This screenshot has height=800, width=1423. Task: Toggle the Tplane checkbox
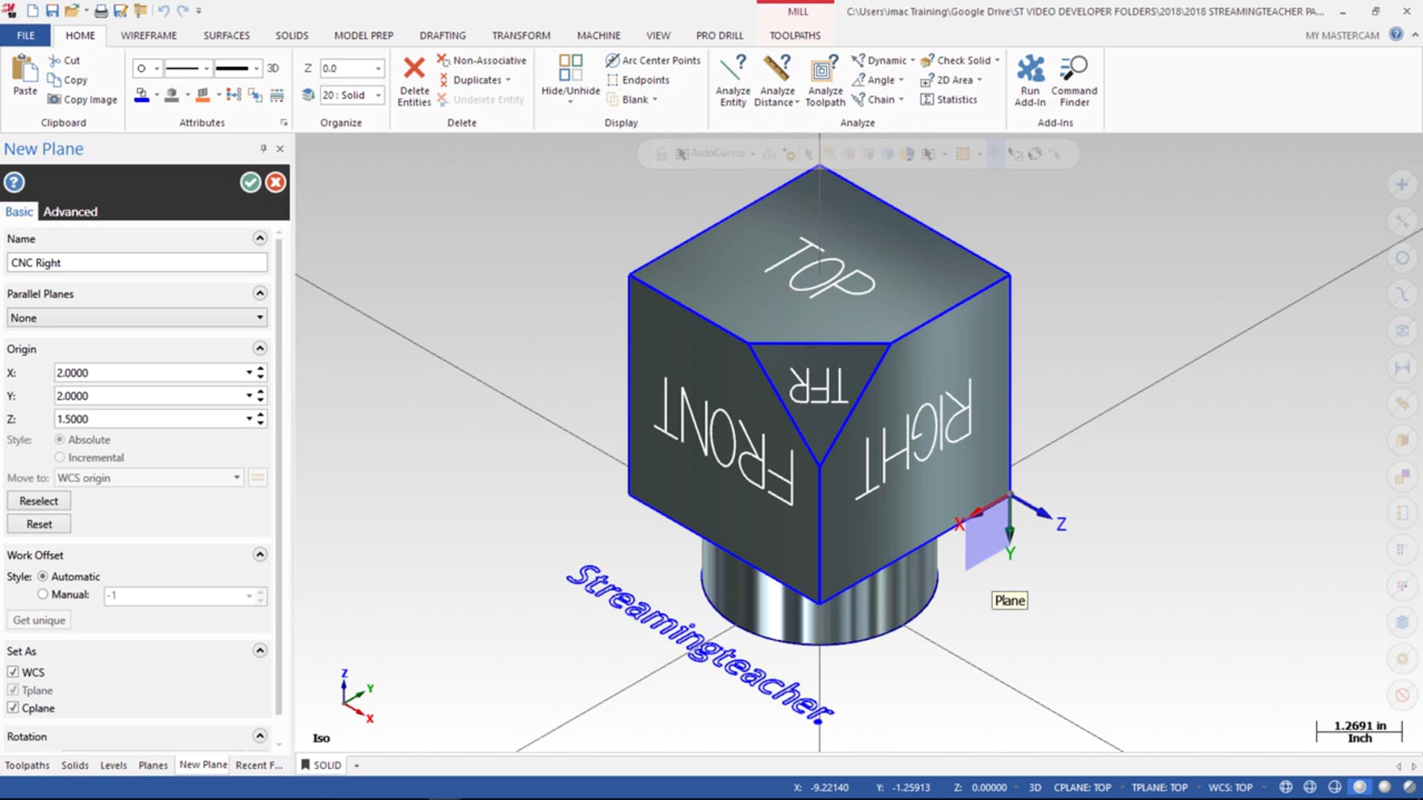[13, 690]
